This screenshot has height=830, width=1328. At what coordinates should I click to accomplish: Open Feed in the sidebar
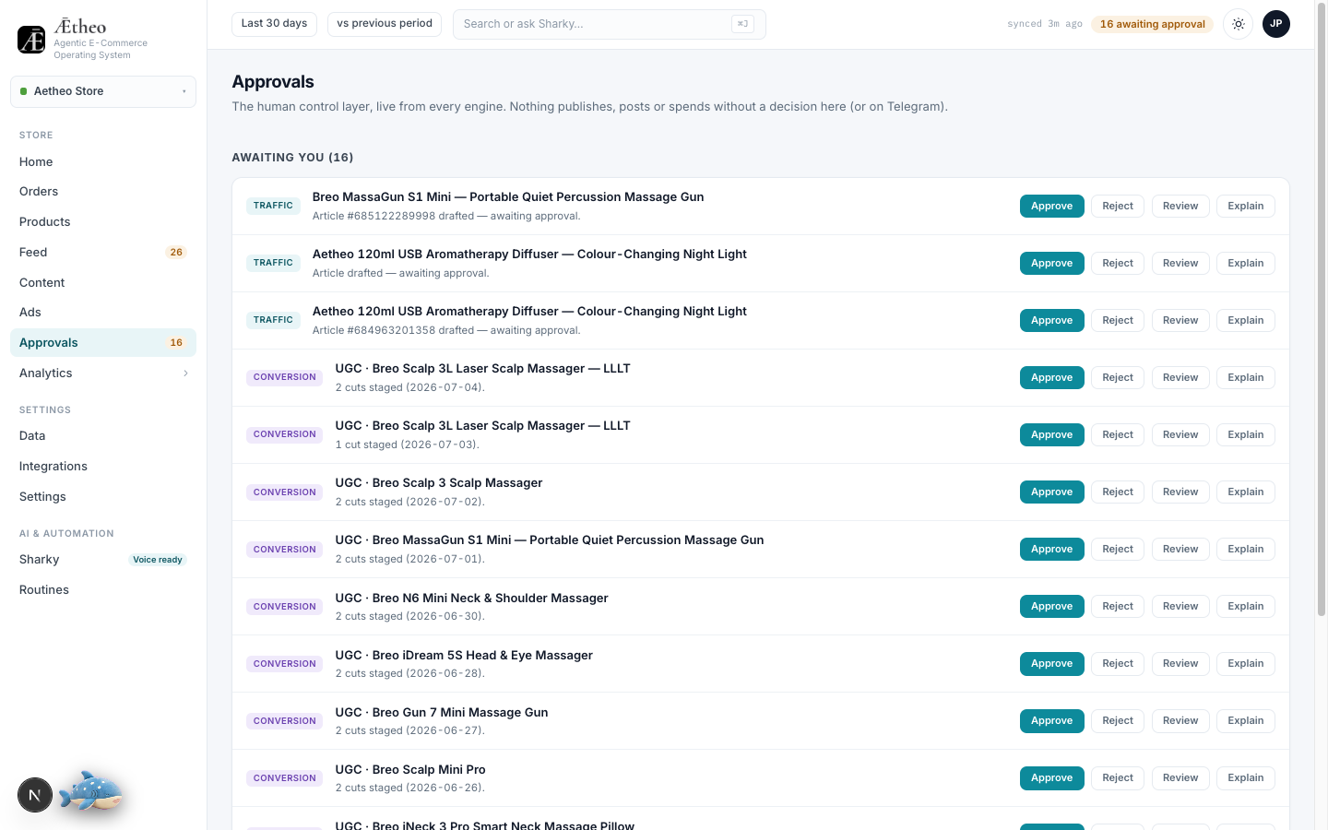(103, 253)
